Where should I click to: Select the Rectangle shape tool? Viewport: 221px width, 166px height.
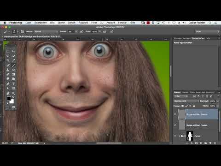click(x=13, y=89)
